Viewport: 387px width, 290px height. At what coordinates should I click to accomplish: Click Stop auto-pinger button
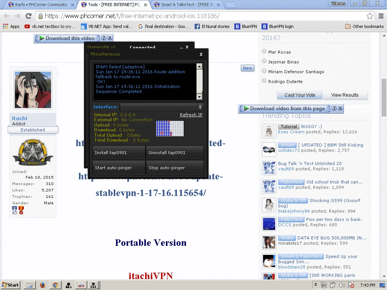[x=175, y=168]
